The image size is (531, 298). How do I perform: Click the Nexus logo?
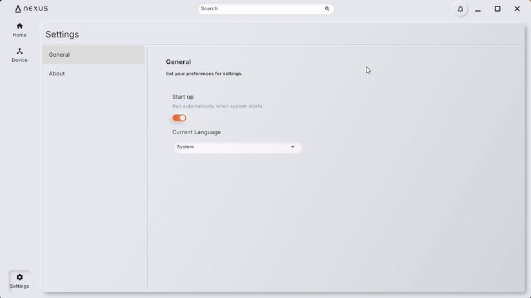[32, 9]
